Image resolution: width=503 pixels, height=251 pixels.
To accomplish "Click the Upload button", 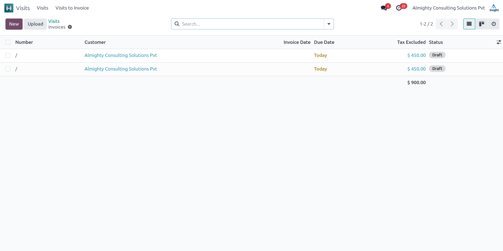I will coord(35,24).
